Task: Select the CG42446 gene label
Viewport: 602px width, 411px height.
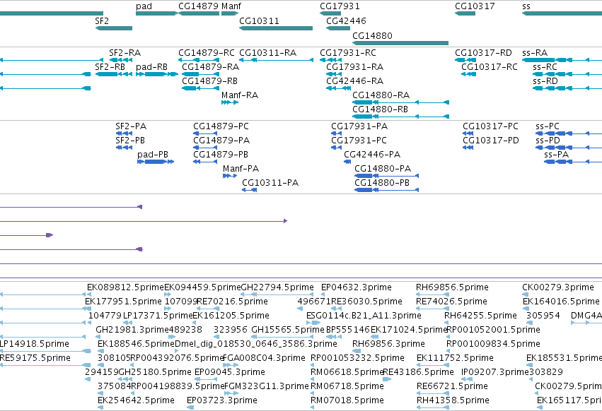Action: point(346,20)
